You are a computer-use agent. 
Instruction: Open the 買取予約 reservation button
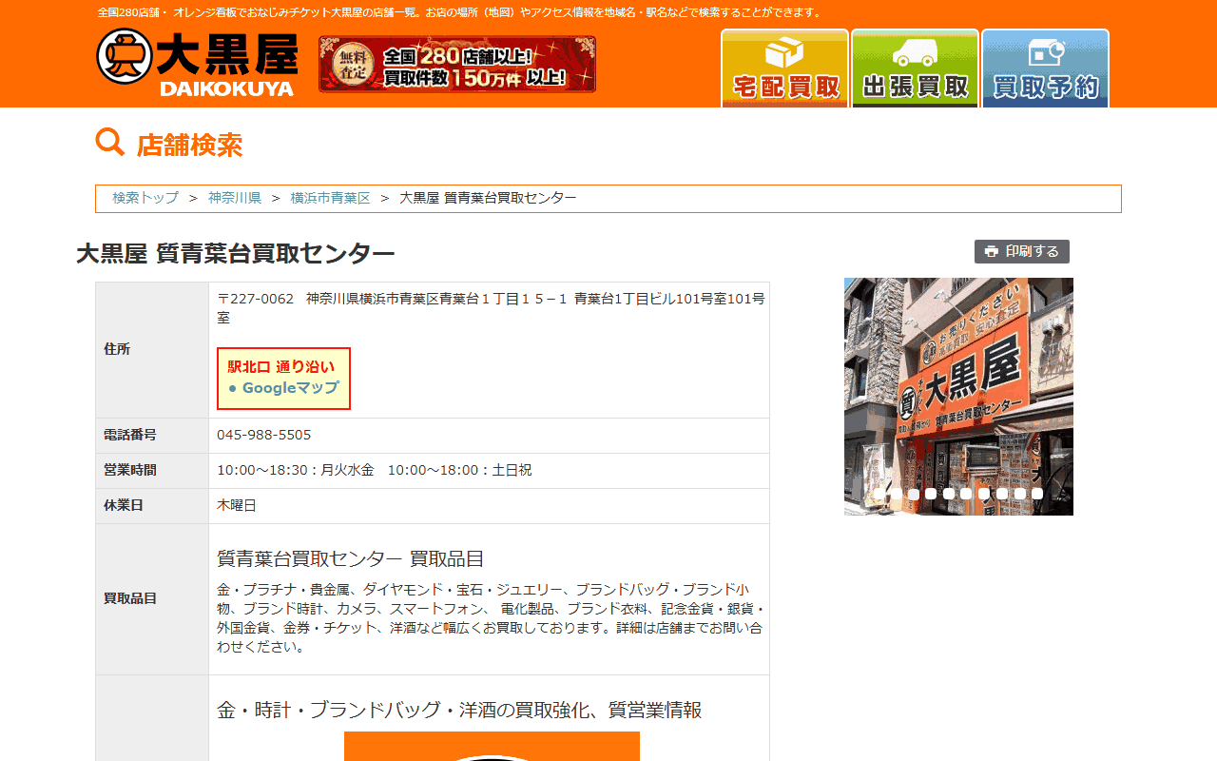[1045, 68]
